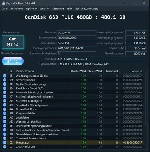Select the Wiederzugewiesene Blöcke row label
This screenshot has height=152, width=150.
pyautogui.click(x=32, y=76)
